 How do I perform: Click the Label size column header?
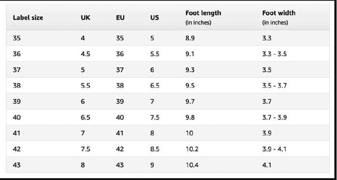28,18
